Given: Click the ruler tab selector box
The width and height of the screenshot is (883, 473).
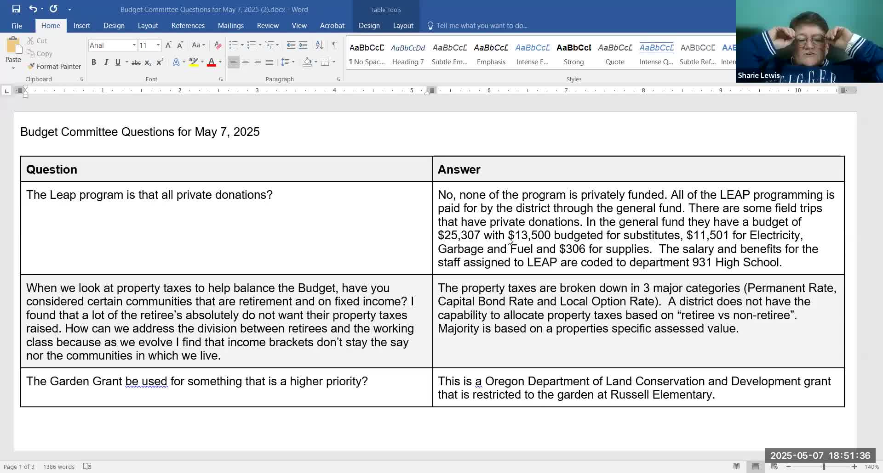Looking at the screenshot, I should coord(6,91).
